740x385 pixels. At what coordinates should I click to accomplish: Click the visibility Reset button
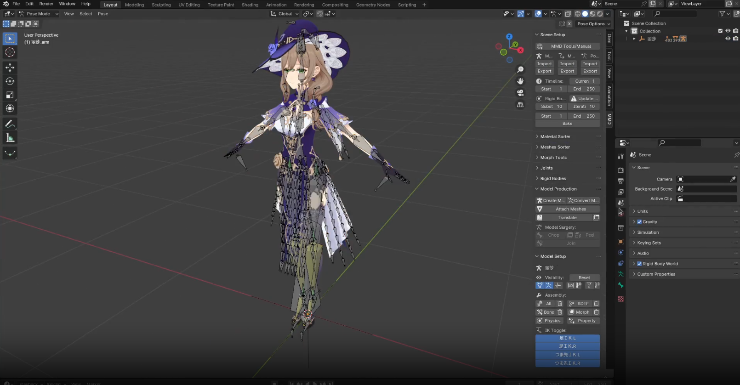point(585,278)
